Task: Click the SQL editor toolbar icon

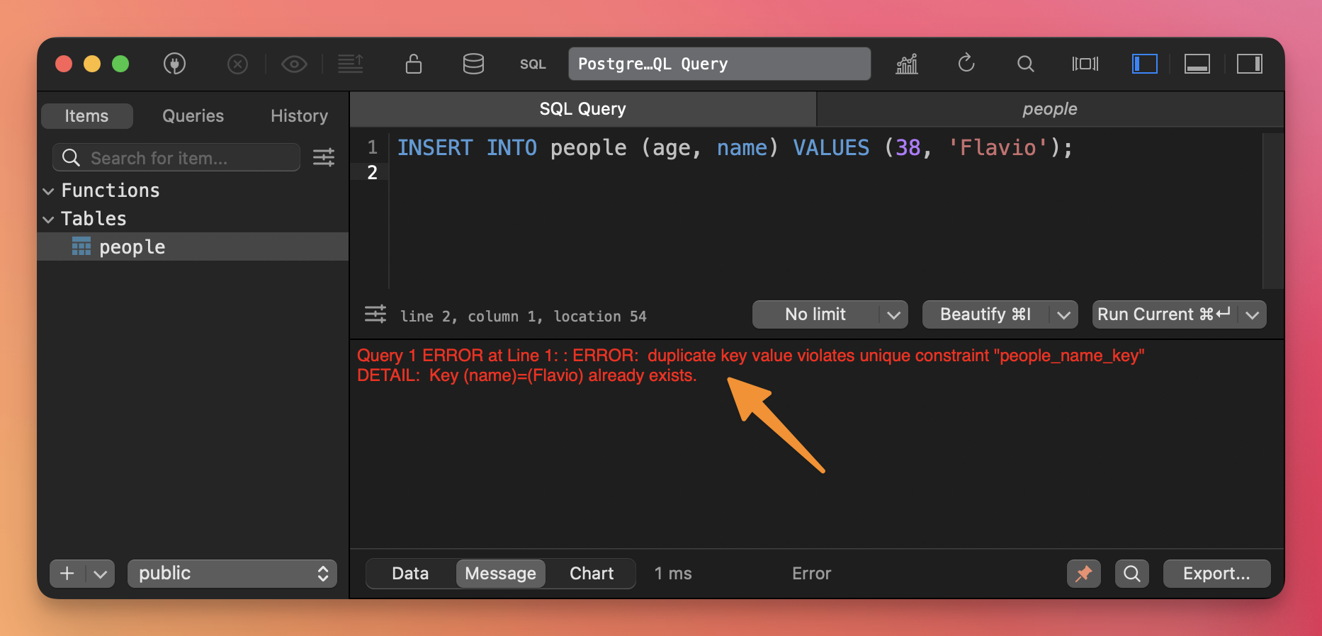Action: (x=533, y=64)
